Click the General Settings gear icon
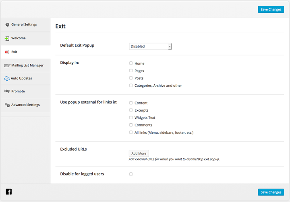 7,24
